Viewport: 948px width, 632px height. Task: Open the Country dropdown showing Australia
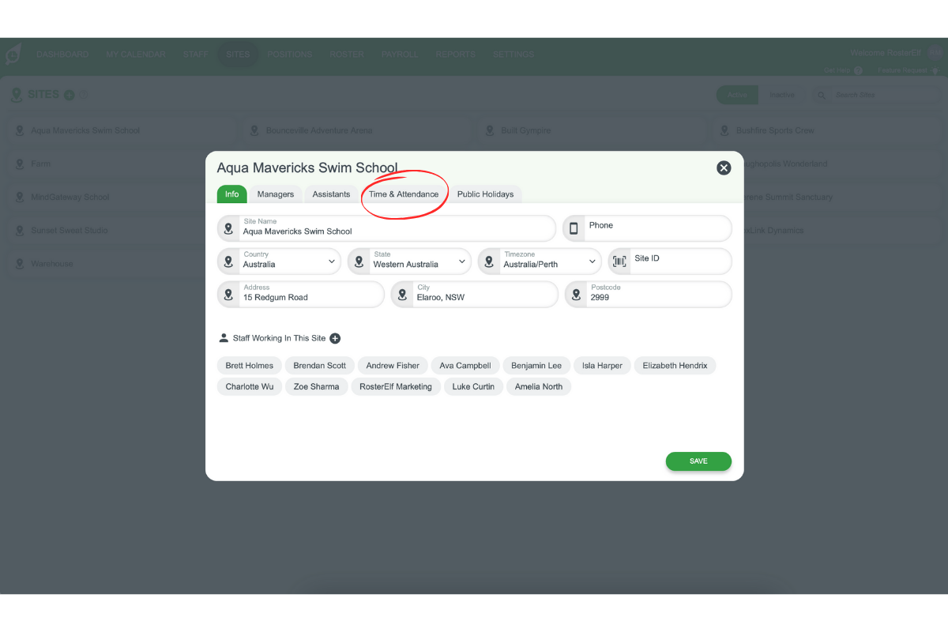click(333, 261)
